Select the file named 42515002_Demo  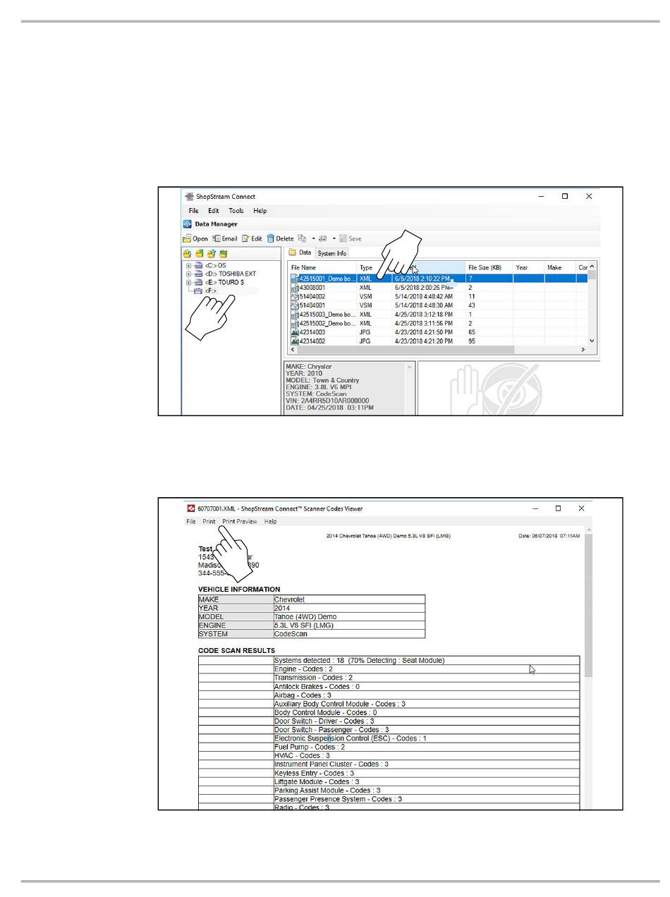tap(327, 323)
